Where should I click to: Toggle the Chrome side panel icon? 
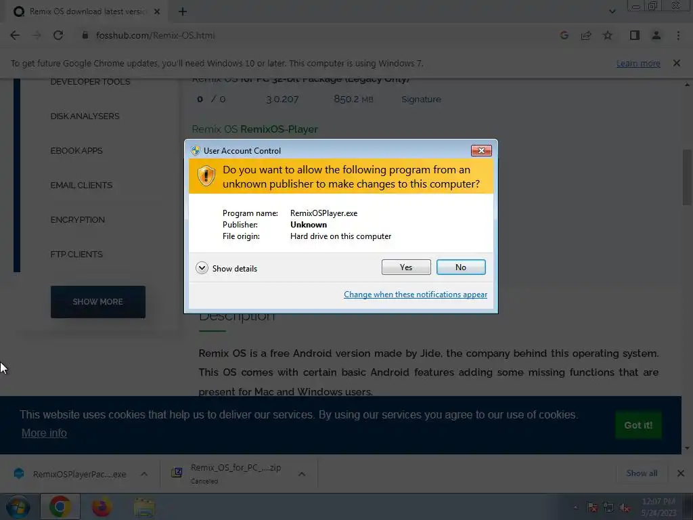click(635, 35)
